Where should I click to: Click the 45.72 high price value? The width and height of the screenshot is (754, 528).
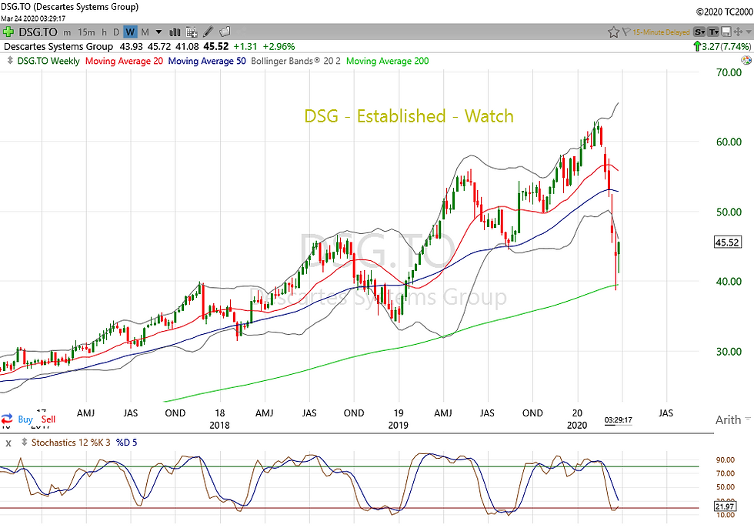[x=159, y=47]
